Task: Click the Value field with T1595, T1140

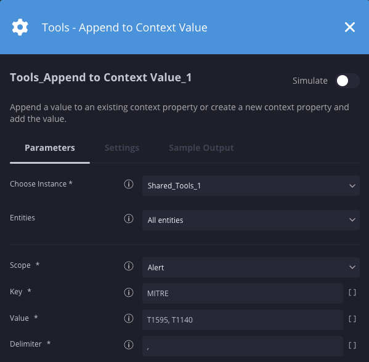Action: point(242,320)
